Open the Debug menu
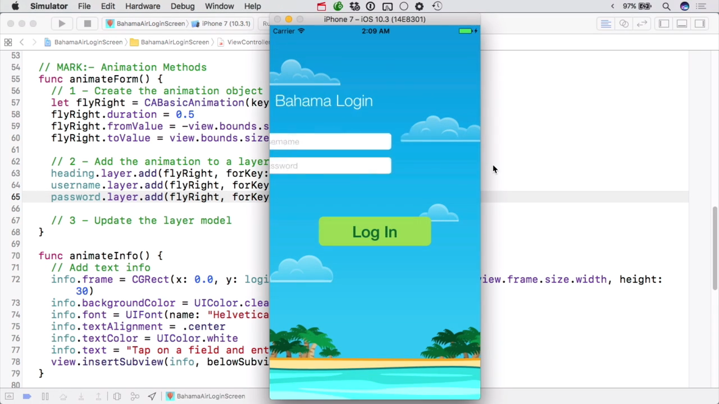Viewport: 719px width, 404px height. coord(183,6)
